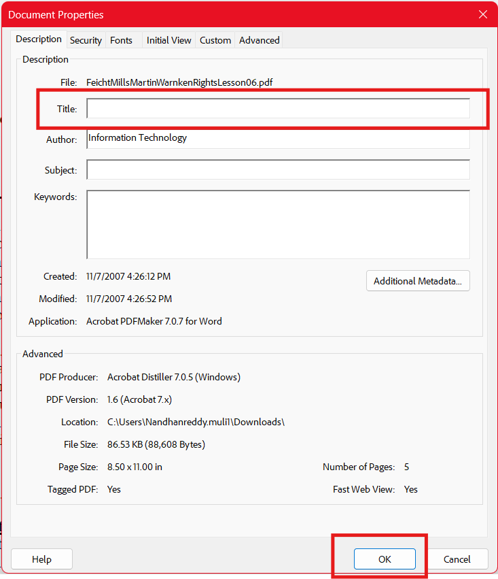The image size is (498, 579).
Task: Click Page Size value 8.50 x 11.00 in
Action: (135, 467)
